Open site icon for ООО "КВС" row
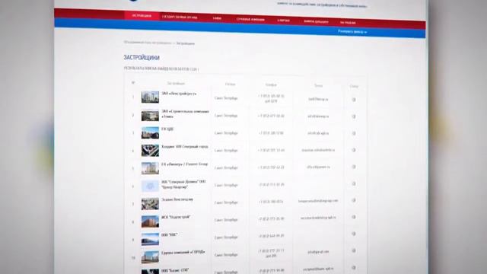The width and height of the screenshot is (487, 274). 353,234
